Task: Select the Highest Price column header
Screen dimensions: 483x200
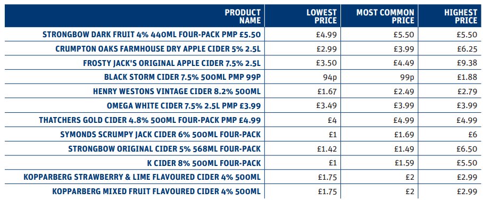Action: pyautogui.click(x=461, y=16)
